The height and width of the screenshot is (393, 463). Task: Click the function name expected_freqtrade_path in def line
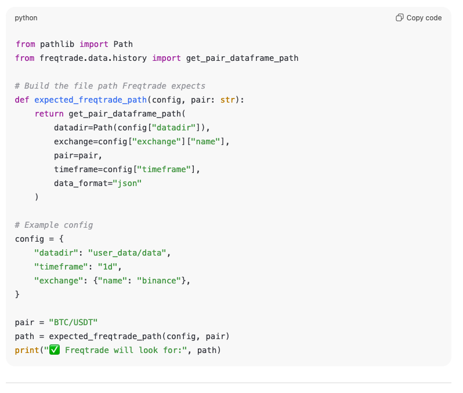[x=91, y=100]
